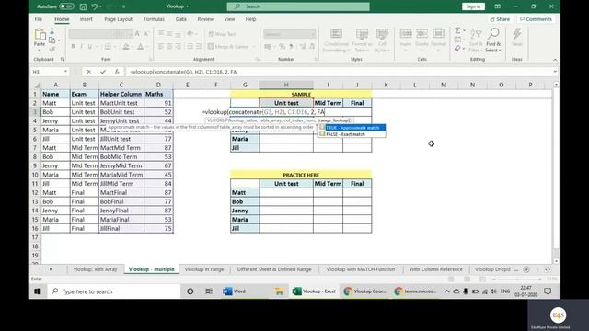Click the Sort & Filter icon
The image size is (589, 331).
click(476, 35)
